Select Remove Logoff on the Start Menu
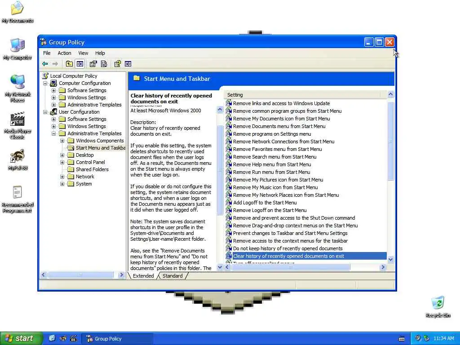 (x=270, y=210)
